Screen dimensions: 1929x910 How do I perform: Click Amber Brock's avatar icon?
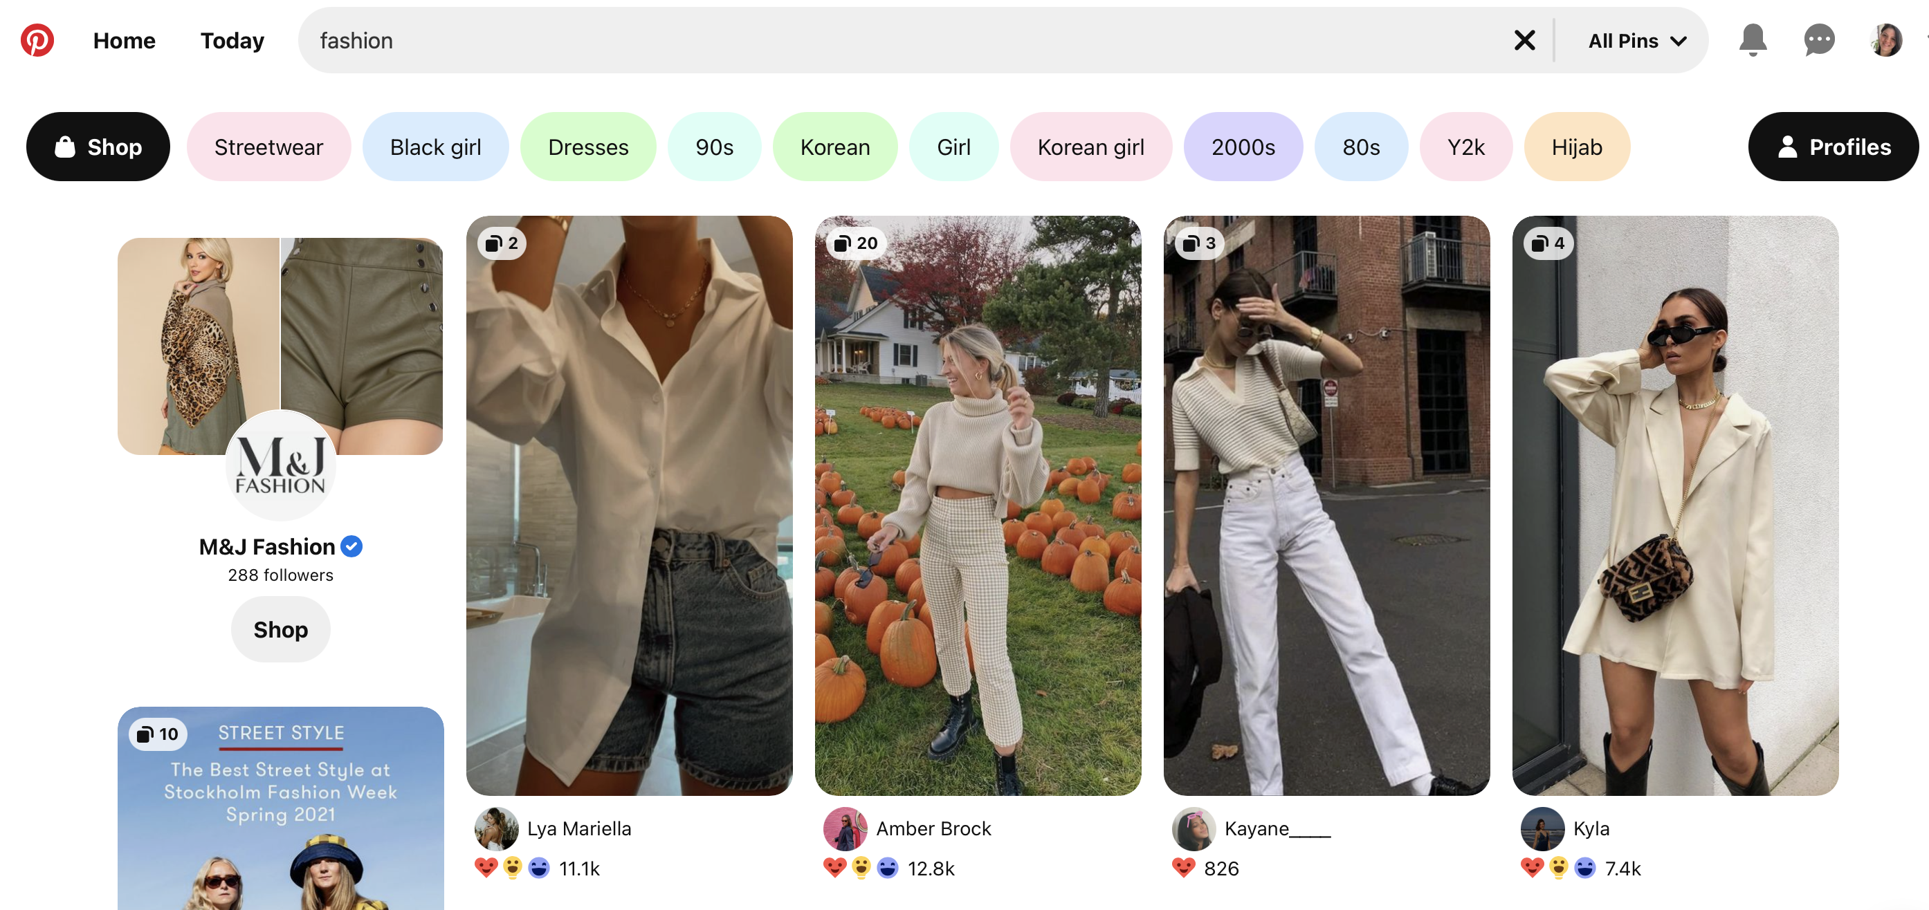pos(845,828)
